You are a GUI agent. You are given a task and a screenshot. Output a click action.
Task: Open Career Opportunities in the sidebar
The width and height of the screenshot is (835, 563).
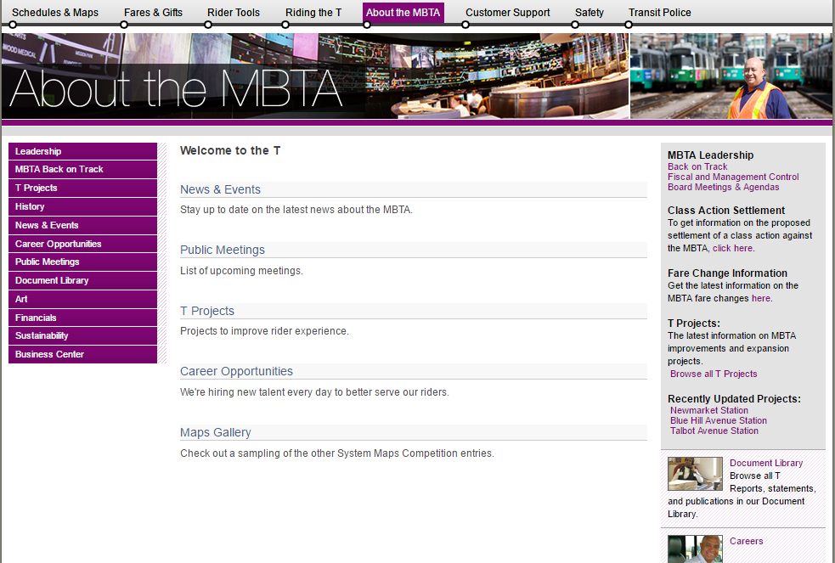(82, 244)
